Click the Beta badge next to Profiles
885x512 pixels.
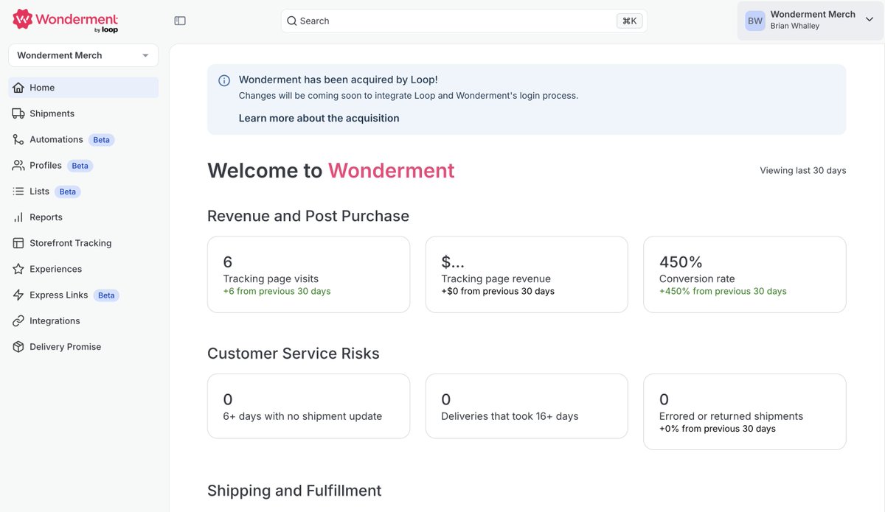pyautogui.click(x=80, y=166)
